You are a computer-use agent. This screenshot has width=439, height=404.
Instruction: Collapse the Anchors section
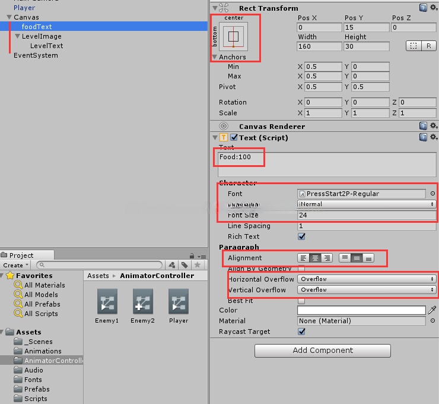[215, 57]
